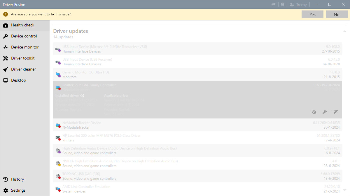Click the 14 updates count text
Image resolution: width=350 pixels, height=196 pixels.
point(63,37)
